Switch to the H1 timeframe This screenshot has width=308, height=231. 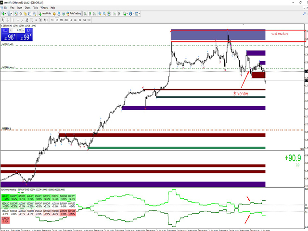[71, 20]
